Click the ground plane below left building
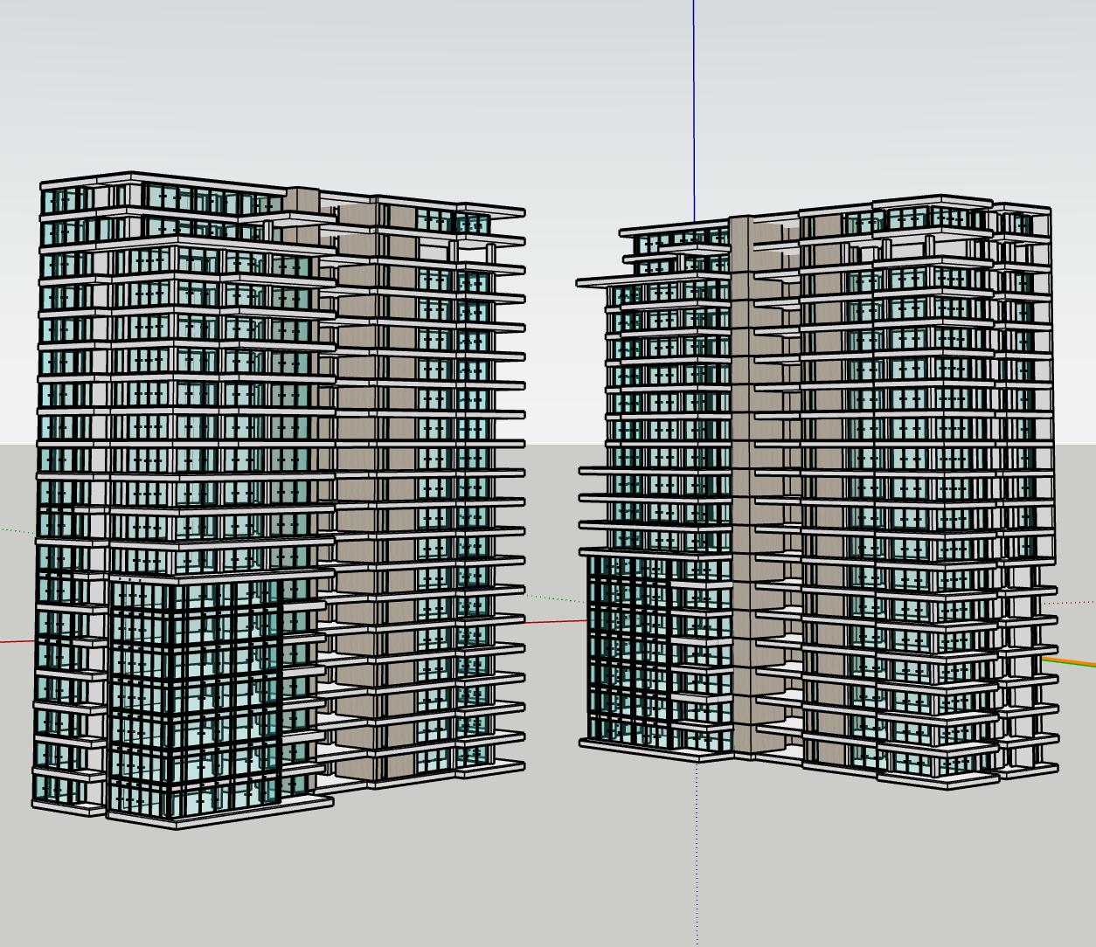Image resolution: width=1096 pixels, height=947 pixels. pyautogui.click(x=262, y=882)
